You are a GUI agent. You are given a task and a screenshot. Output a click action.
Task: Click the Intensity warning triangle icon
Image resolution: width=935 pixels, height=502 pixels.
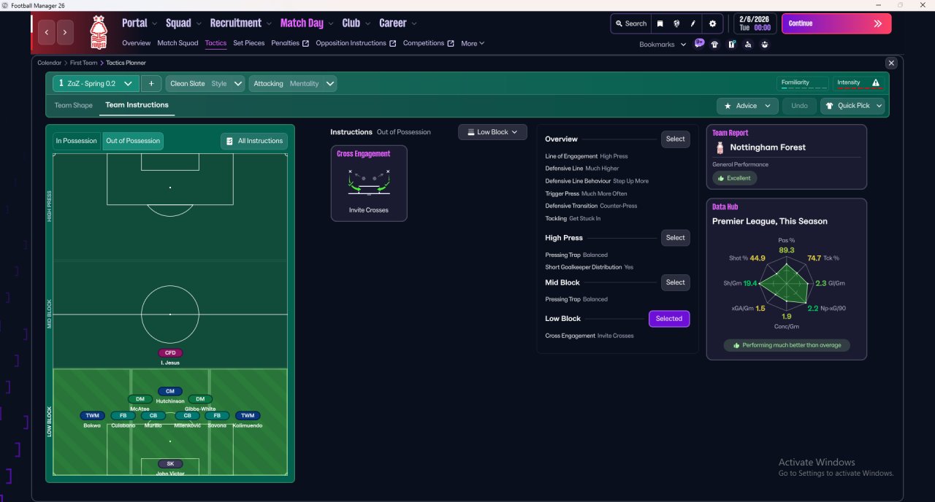point(876,82)
